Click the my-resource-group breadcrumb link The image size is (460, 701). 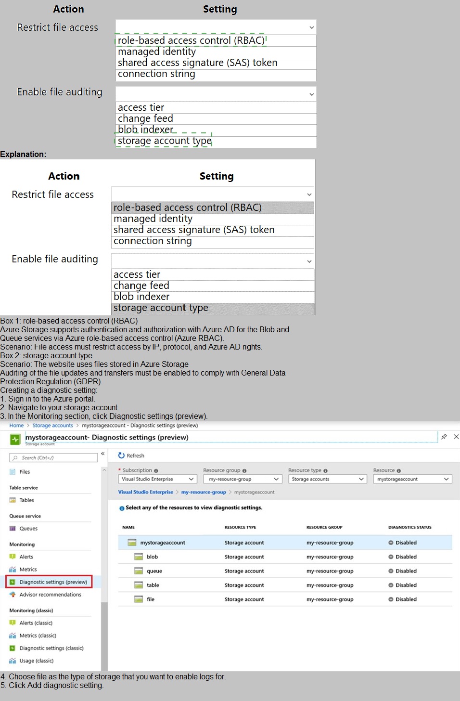tap(204, 492)
